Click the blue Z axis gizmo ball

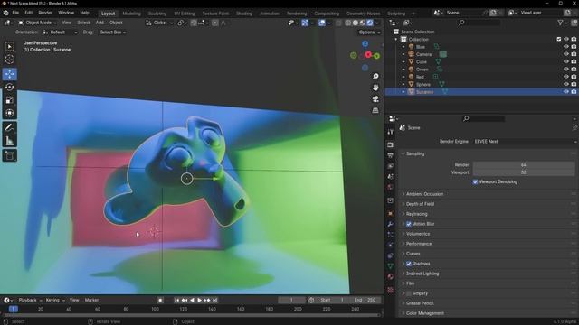tap(365, 44)
